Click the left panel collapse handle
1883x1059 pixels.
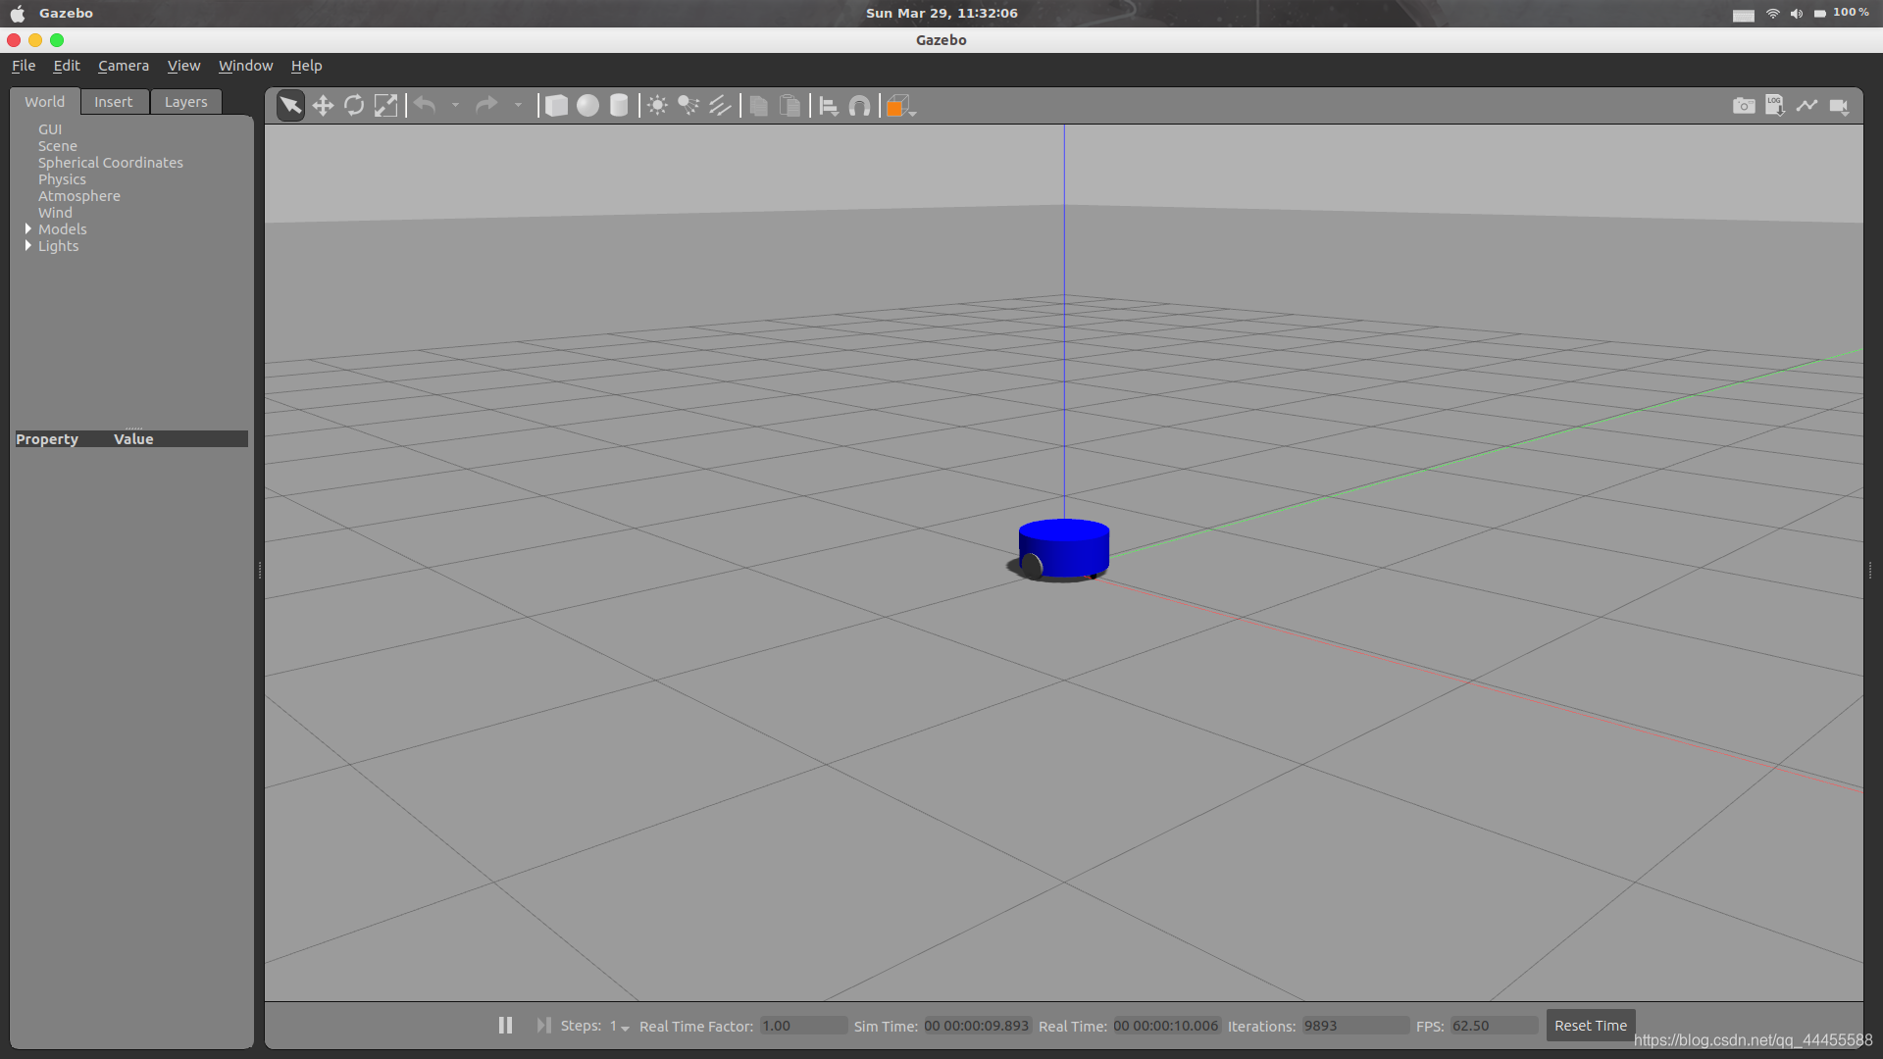259,570
